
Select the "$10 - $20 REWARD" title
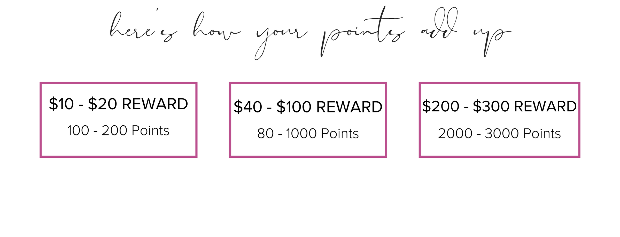pos(118,104)
